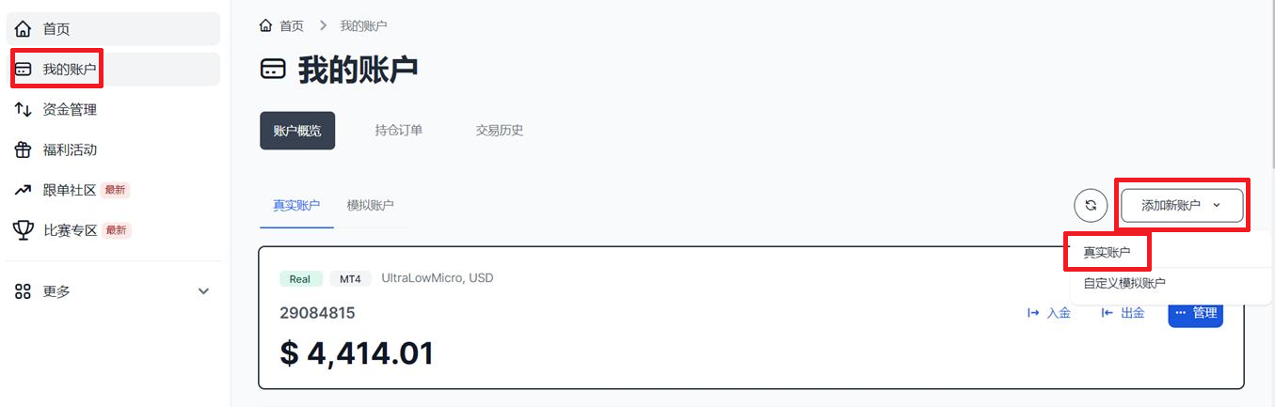Switch to the 持仓订单 tab
The width and height of the screenshot is (1275, 407).
point(398,131)
